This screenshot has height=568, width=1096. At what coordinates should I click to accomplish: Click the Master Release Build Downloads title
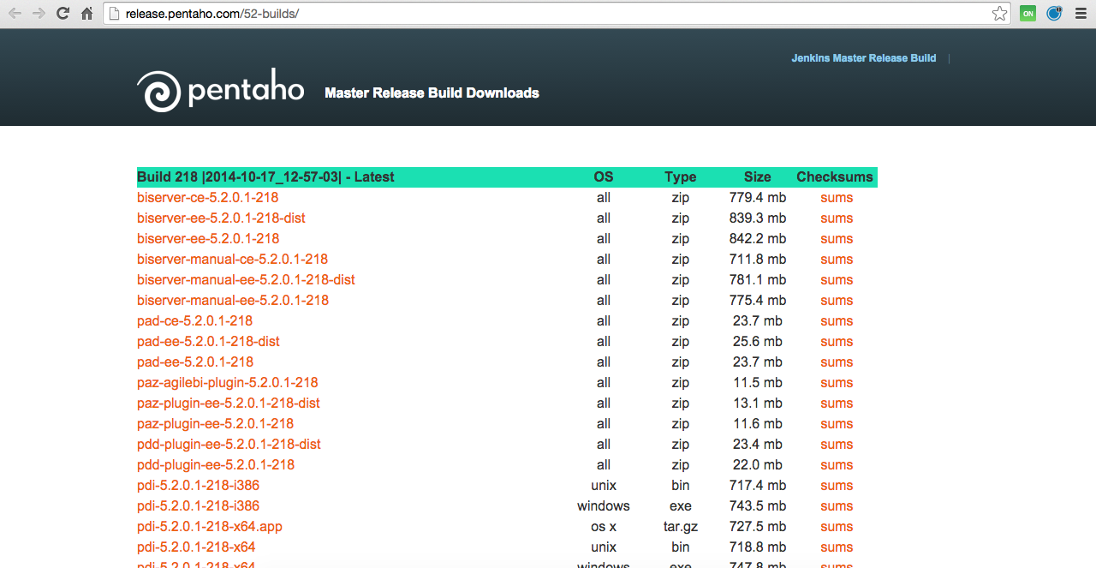(432, 93)
